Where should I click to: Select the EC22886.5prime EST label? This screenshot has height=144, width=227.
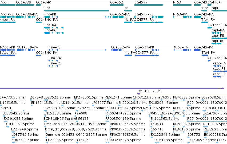(x=60, y=140)
